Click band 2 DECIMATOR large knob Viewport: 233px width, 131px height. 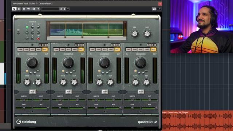tap(68, 63)
